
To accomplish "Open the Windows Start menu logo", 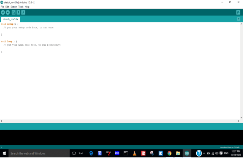I will click(4, 153).
